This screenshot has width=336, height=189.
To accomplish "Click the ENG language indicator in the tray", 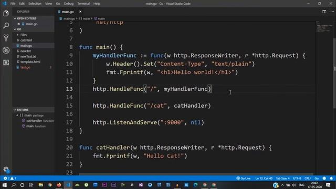I will [301, 185].
